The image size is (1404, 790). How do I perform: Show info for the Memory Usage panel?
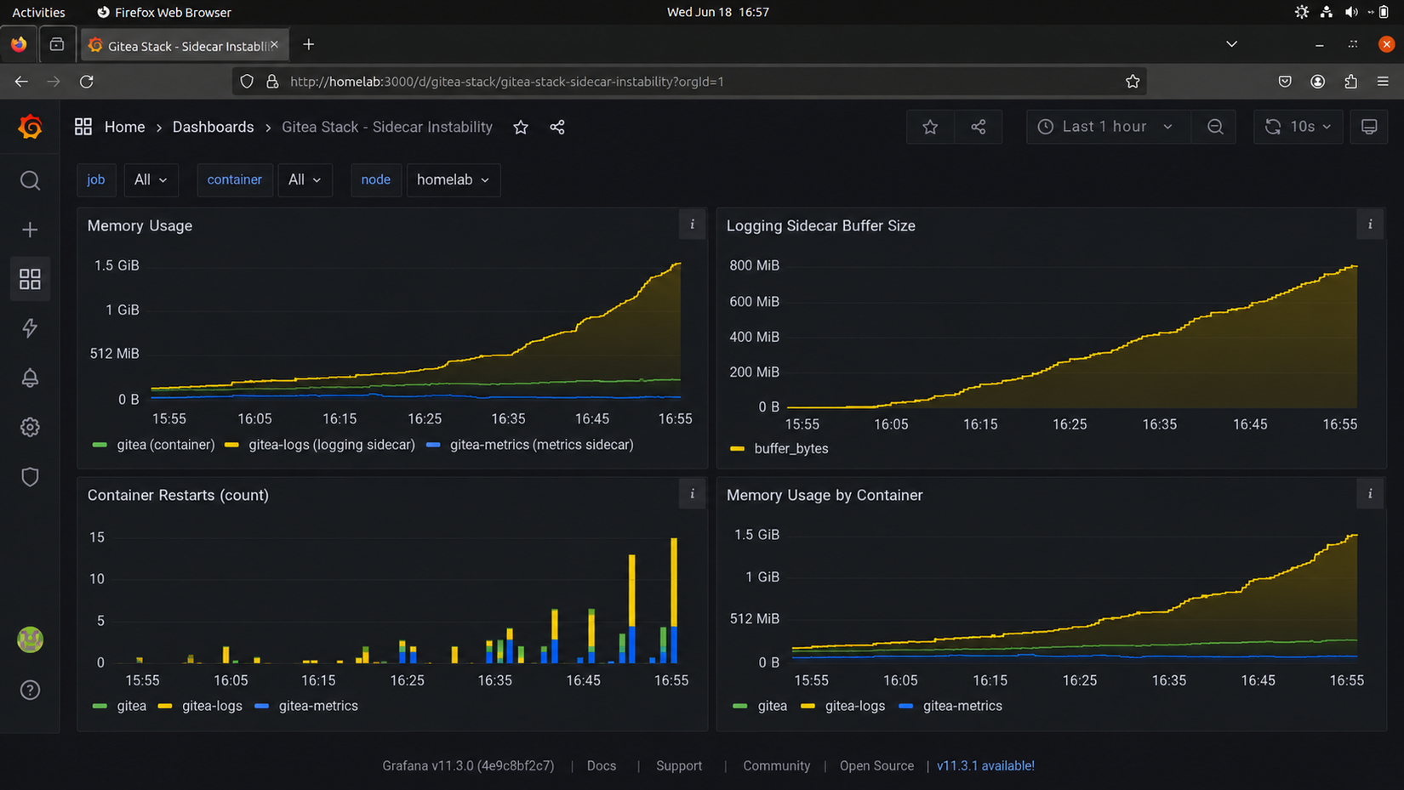(692, 224)
